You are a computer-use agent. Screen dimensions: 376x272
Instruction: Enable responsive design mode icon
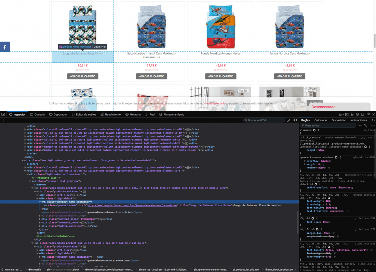tap(352, 115)
